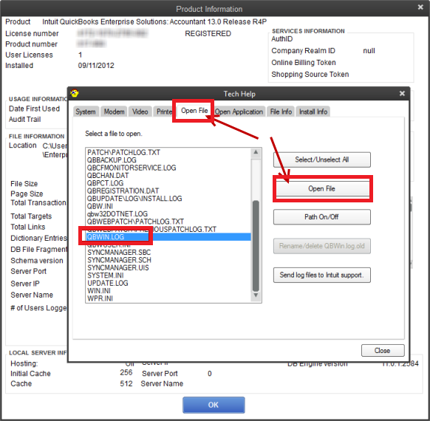Screen dimensions: 430x421
Task: Click the Tech Help window icon
Action: click(x=75, y=93)
